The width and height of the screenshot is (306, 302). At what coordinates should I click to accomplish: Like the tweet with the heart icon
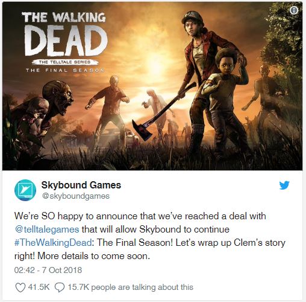[20, 288]
